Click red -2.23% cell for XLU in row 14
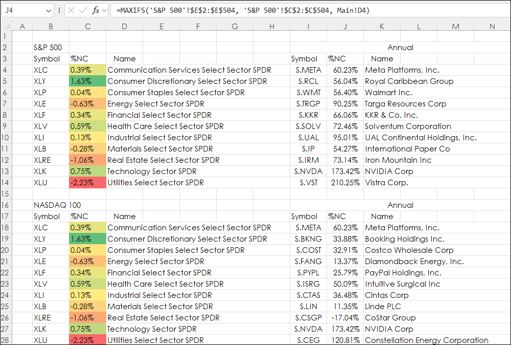The image size is (511, 345). click(87, 183)
